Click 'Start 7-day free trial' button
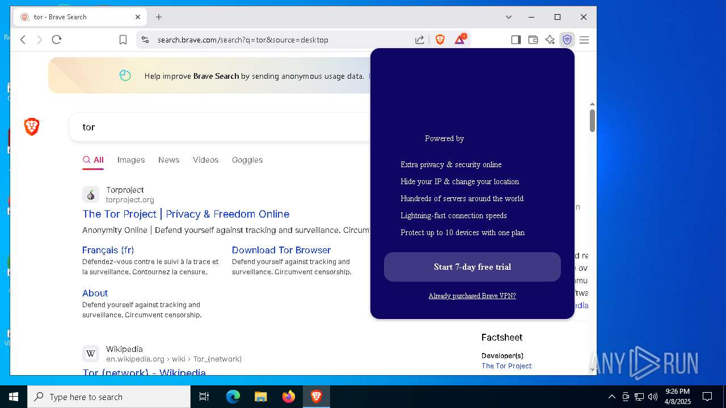Viewport: 726px width, 408px height. 472,267
